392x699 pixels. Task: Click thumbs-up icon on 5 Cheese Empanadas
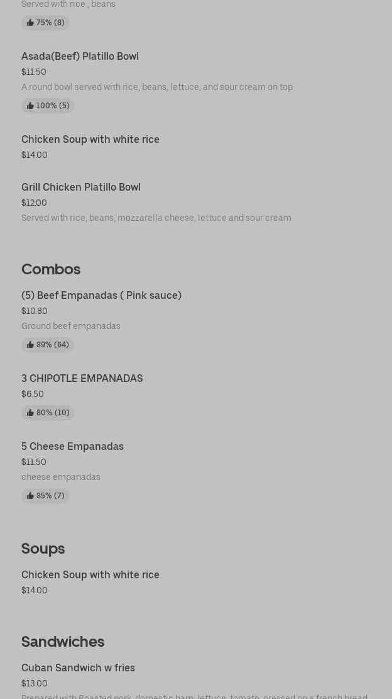pyautogui.click(x=30, y=496)
